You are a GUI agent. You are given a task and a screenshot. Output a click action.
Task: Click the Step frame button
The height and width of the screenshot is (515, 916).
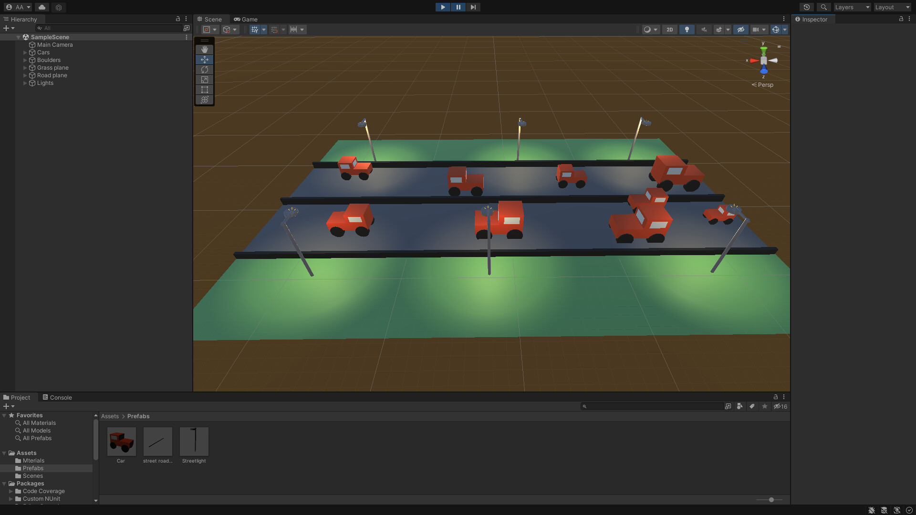[473, 7]
